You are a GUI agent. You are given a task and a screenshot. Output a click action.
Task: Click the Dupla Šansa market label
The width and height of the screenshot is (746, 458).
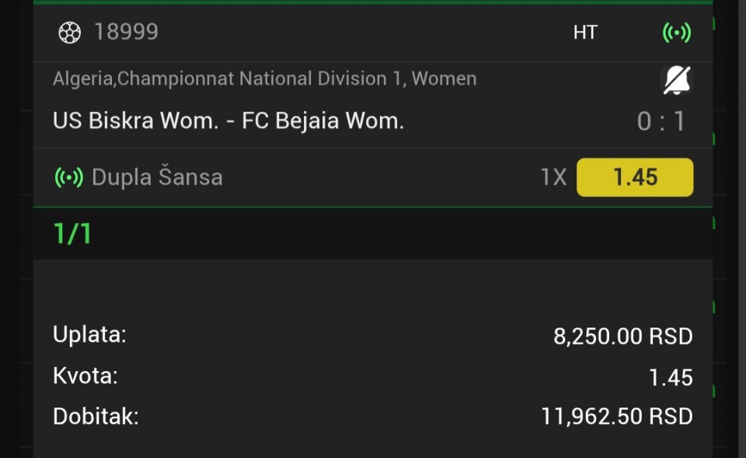pyautogui.click(x=157, y=178)
